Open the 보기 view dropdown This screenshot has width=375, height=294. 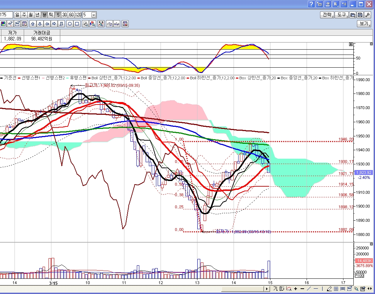(364, 24)
